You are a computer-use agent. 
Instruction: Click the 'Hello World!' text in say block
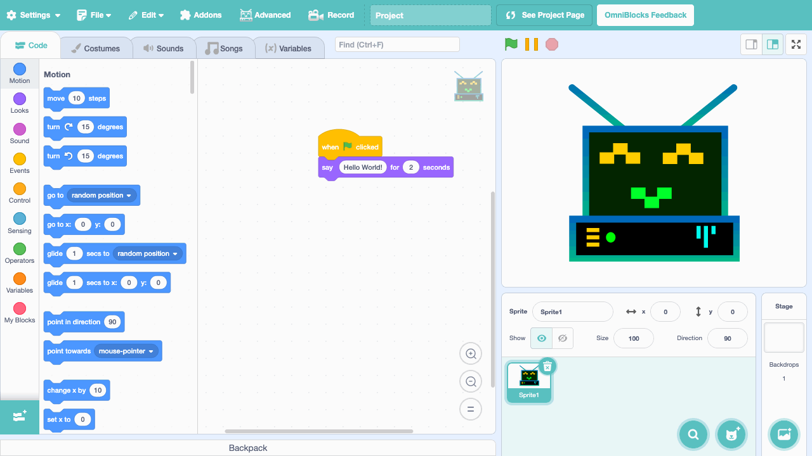(x=363, y=167)
